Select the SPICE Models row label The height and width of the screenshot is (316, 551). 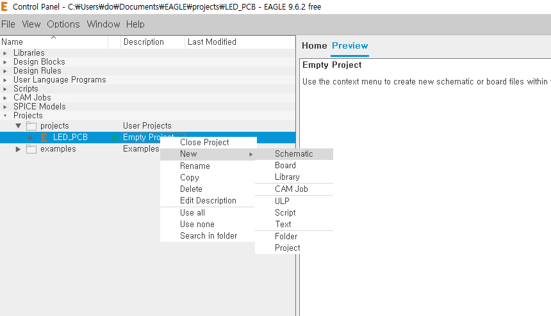coord(40,107)
